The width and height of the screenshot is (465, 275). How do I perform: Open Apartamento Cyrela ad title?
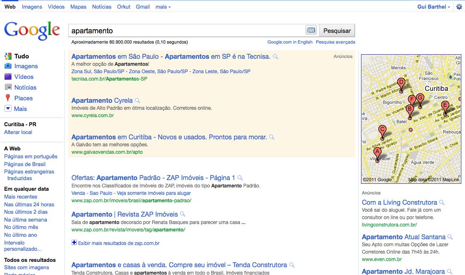pyautogui.click(x=102, y=100)
